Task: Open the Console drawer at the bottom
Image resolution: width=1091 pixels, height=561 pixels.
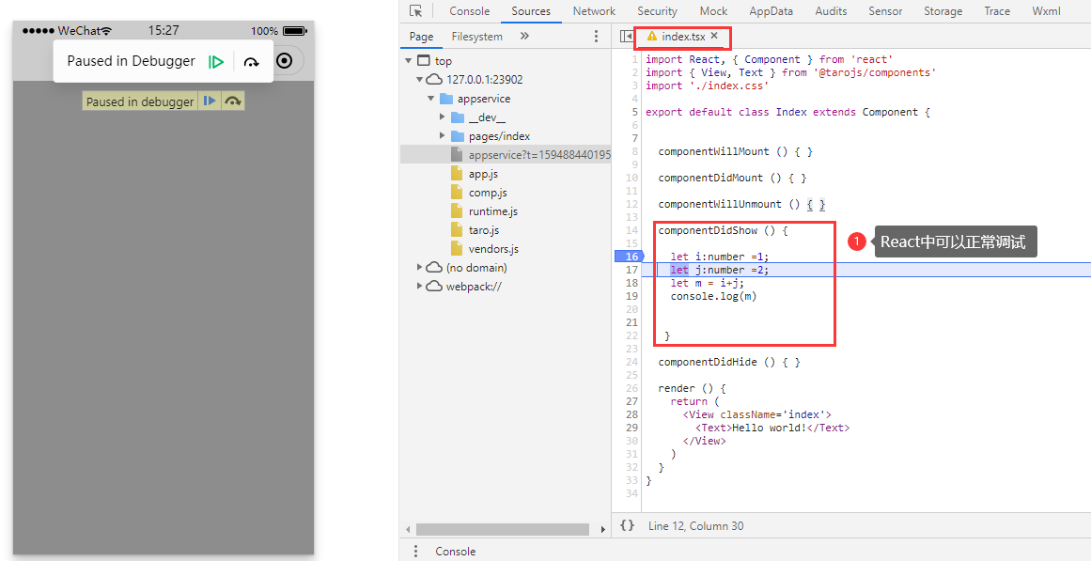Action: coord(455,551)
